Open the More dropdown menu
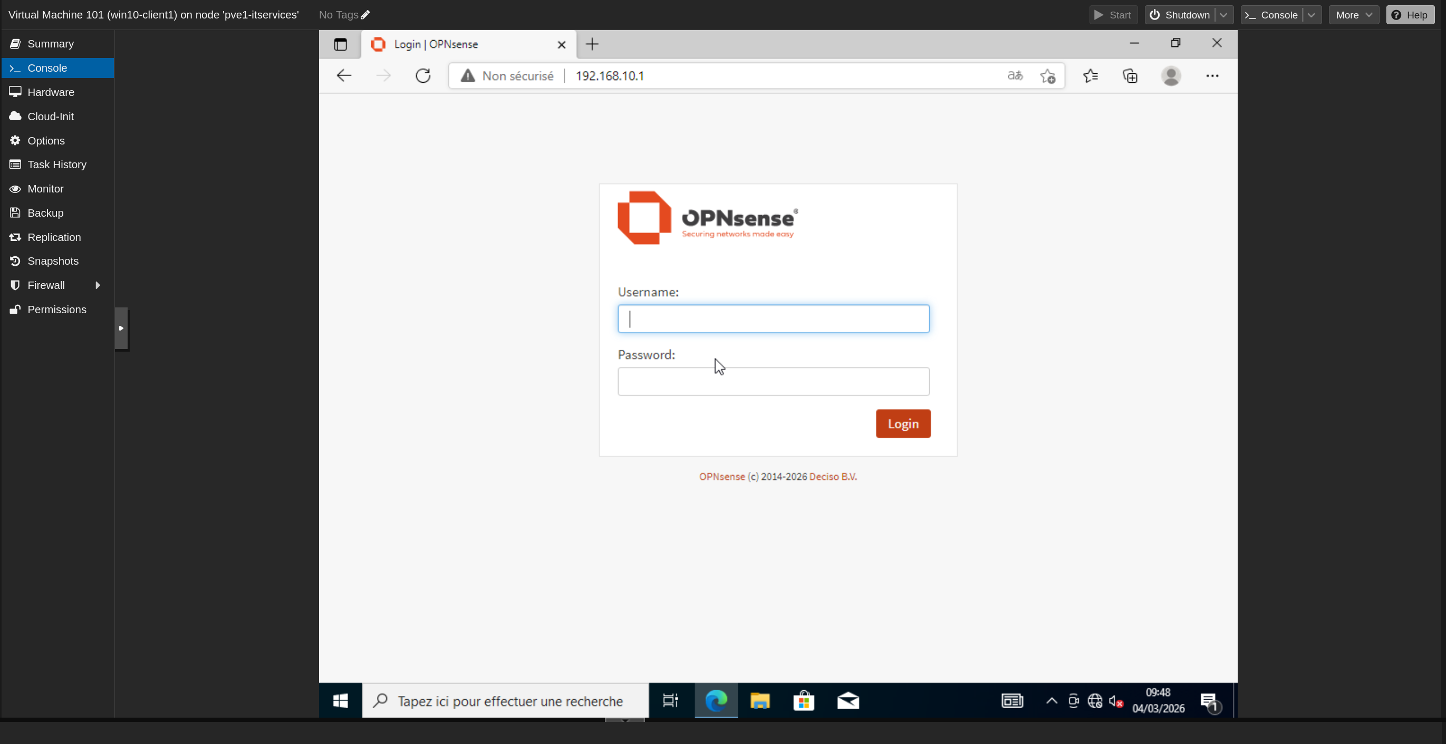This screenshot has height=744, width=1446. pyautogui.click(x=1353, y=15)
